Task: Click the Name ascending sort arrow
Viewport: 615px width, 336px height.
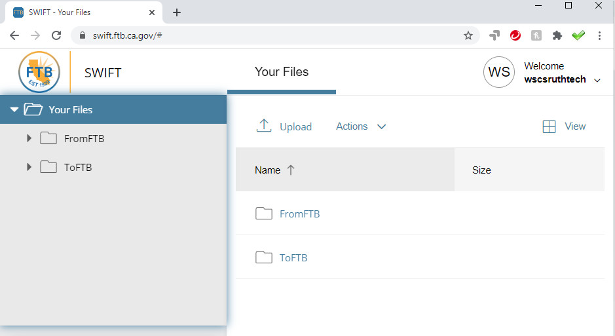Action: (291, 170)
